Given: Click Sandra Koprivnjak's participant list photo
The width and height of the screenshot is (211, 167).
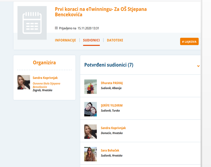Looking at the screenshot, I should pyautogui.click(x=91, y=132).
